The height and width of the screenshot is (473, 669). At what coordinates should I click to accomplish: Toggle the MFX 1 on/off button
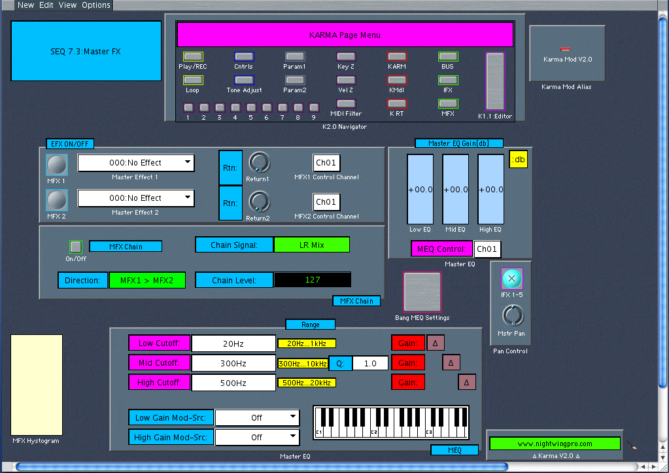tap(57, 165)
